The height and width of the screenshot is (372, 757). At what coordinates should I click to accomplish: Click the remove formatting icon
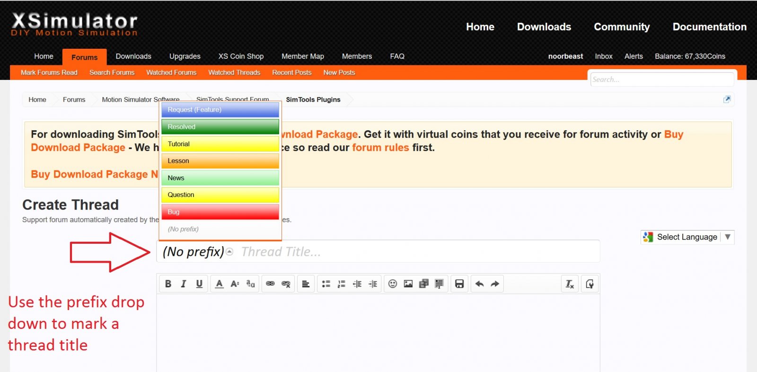pos(570,284)
